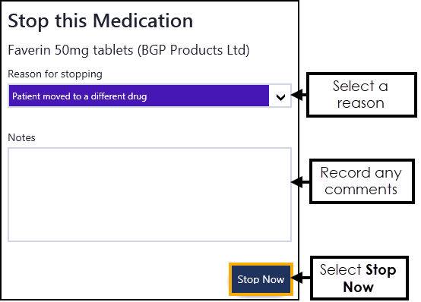Focus the Notes text area
The width and height of the screenshot is (421, 302).
pyautogui.click(x=150, y=194)
